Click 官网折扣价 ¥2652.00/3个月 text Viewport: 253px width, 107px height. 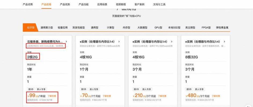point(146,100)
